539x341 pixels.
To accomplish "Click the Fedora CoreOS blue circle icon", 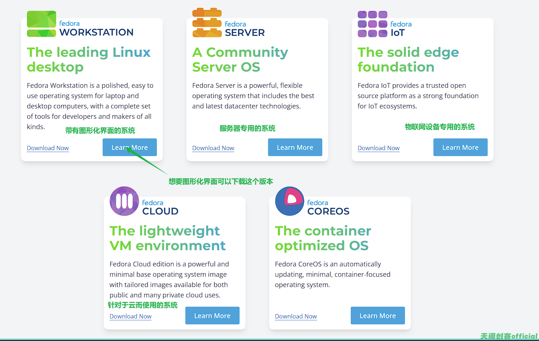I will 290,201.
